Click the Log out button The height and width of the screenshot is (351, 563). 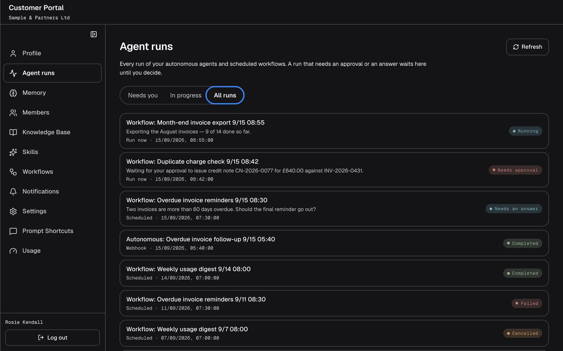[53, 338]
